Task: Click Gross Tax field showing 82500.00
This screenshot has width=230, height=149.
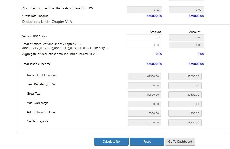Action: point(144,95)
